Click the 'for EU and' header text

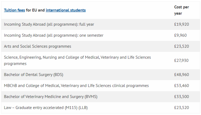pyautogui.click(x=35, y=10)
